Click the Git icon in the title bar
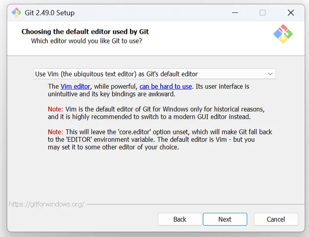 pyautogui.click(x=16, y=13)
